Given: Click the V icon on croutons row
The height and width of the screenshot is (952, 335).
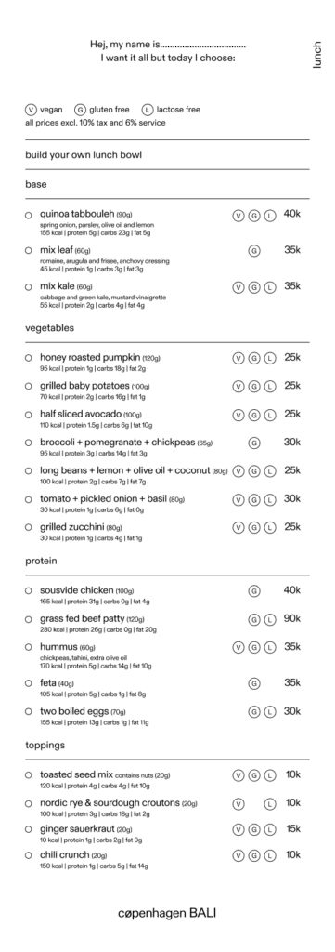Looking at the screenshot, I should click(x=238, y=804).
